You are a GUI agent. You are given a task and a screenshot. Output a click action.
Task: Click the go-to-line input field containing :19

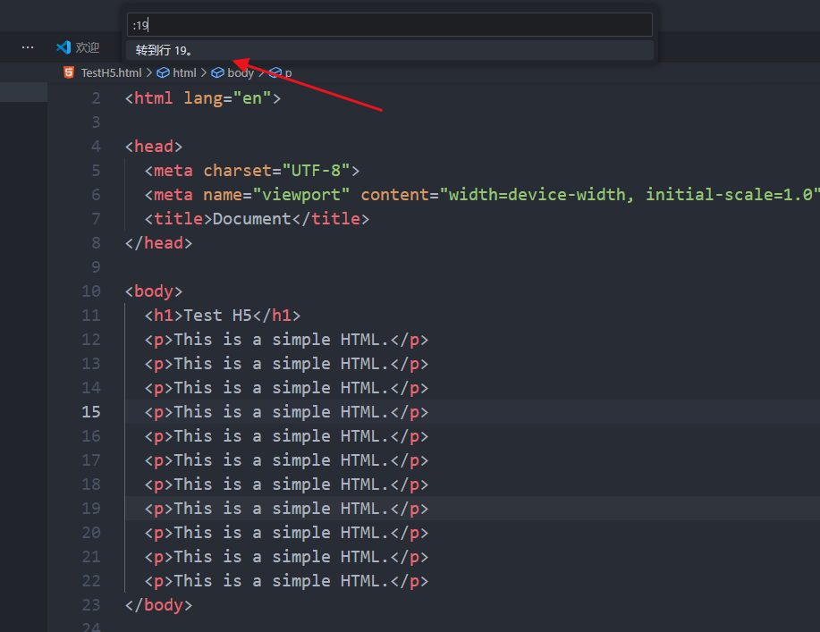click(390, 25)
